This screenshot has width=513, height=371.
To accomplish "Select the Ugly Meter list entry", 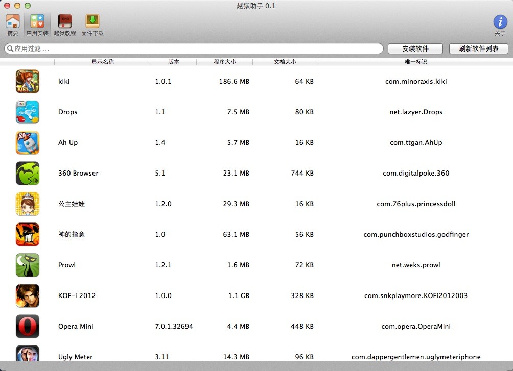I will [204, 357].
